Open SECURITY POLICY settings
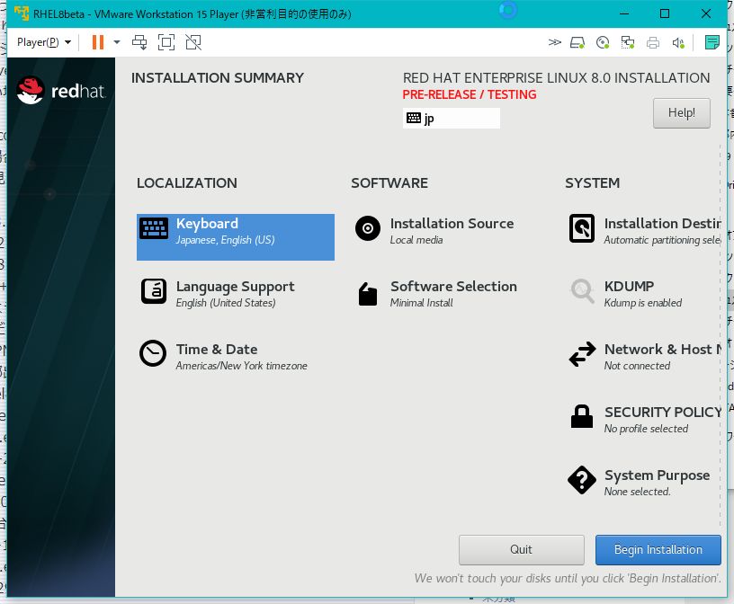This screenshot has height=604, width=734. tap(644, 420)
